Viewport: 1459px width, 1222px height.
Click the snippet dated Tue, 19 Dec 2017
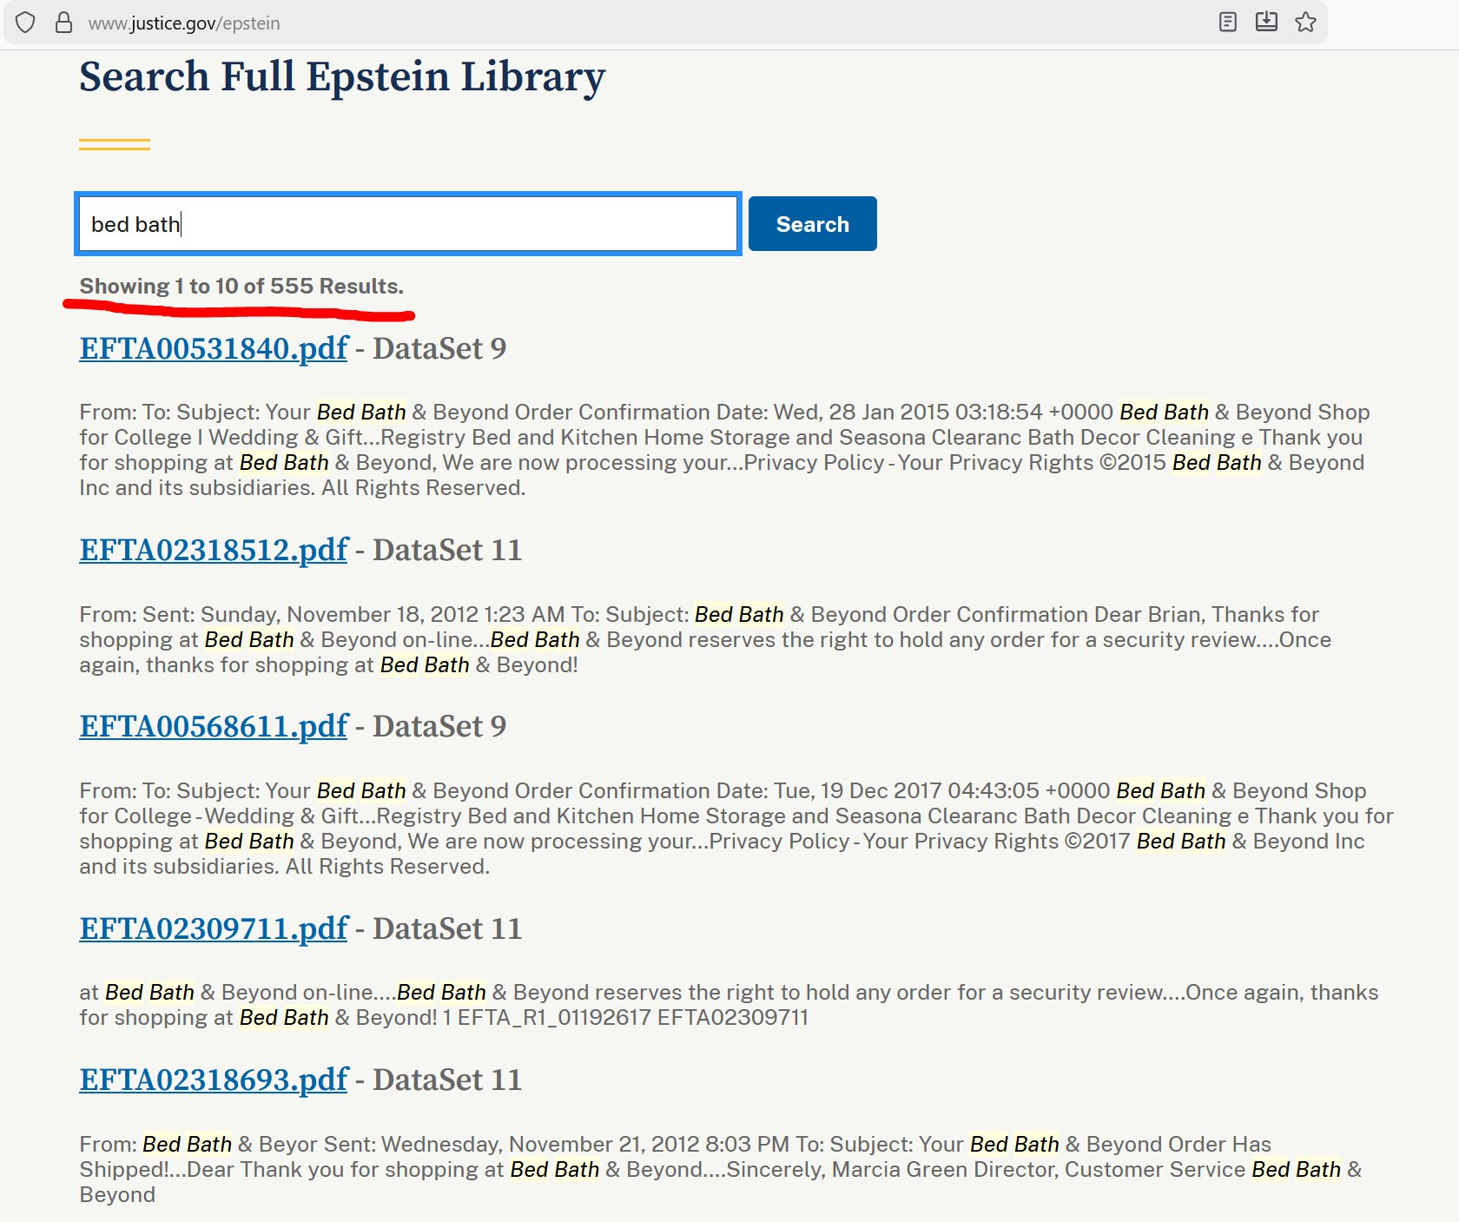736,829
